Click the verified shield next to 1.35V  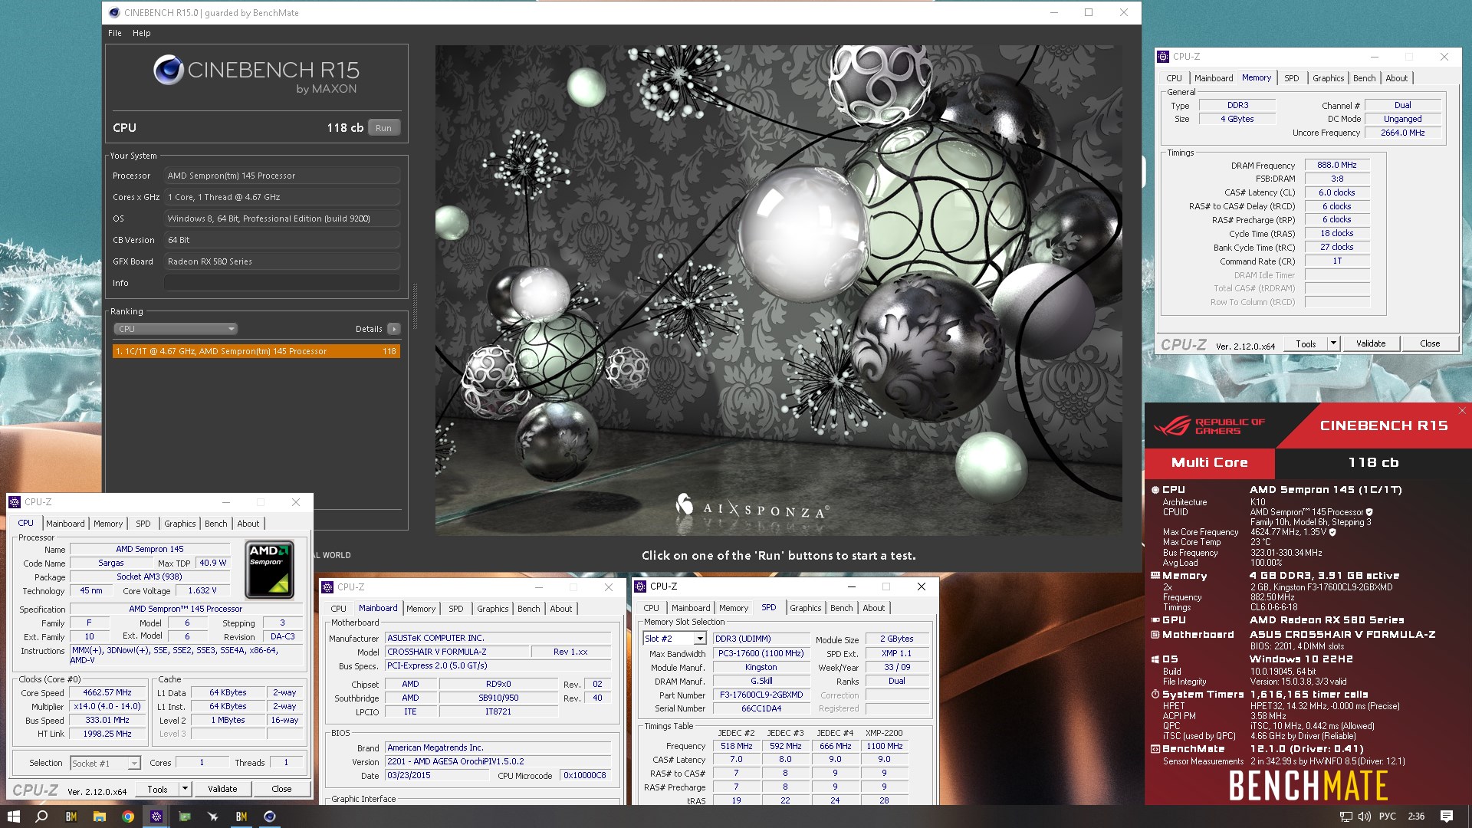pos(1332,532)
